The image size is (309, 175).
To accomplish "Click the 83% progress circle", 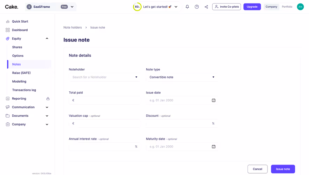I will click(x=137, y=7).
